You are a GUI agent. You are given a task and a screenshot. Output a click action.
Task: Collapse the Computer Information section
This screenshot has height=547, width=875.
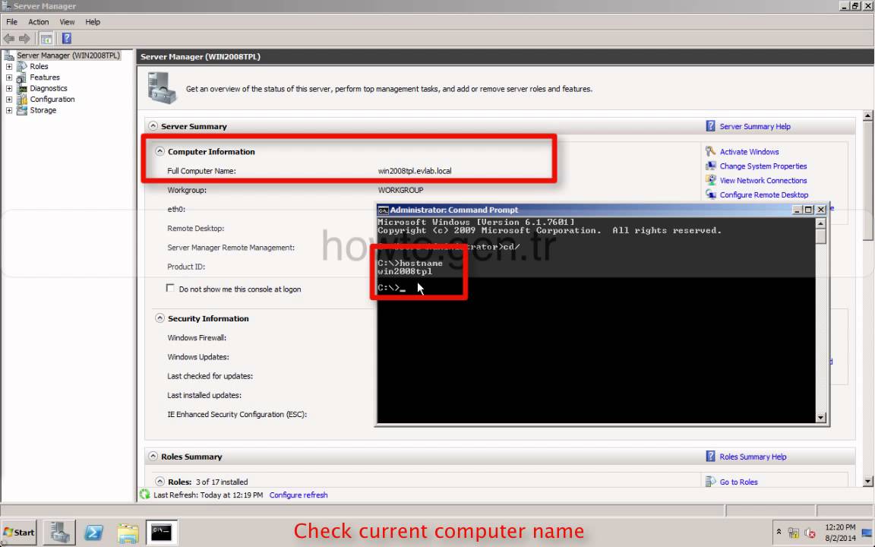click(160, 151)
